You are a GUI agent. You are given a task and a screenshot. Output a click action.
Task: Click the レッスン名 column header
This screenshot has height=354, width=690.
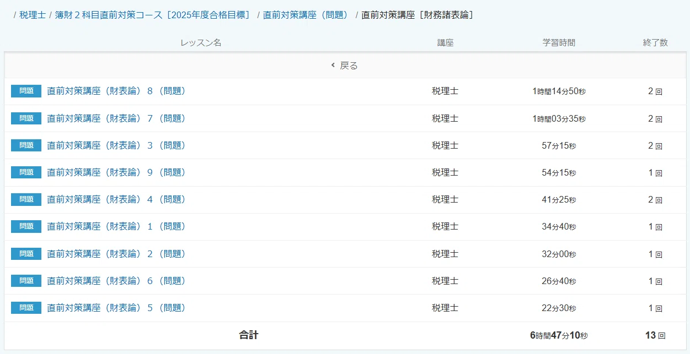201,42
